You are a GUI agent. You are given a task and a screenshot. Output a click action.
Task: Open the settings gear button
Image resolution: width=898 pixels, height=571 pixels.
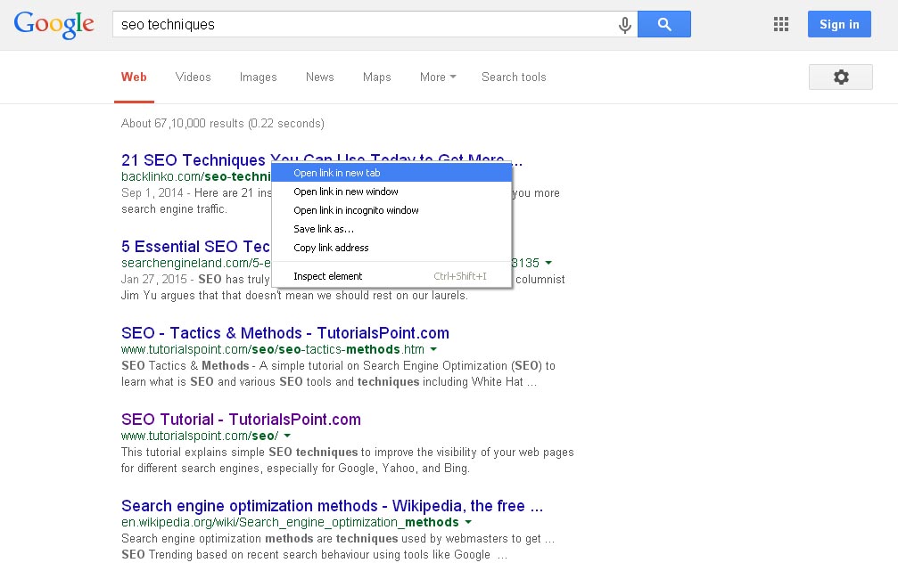[840, 77]
